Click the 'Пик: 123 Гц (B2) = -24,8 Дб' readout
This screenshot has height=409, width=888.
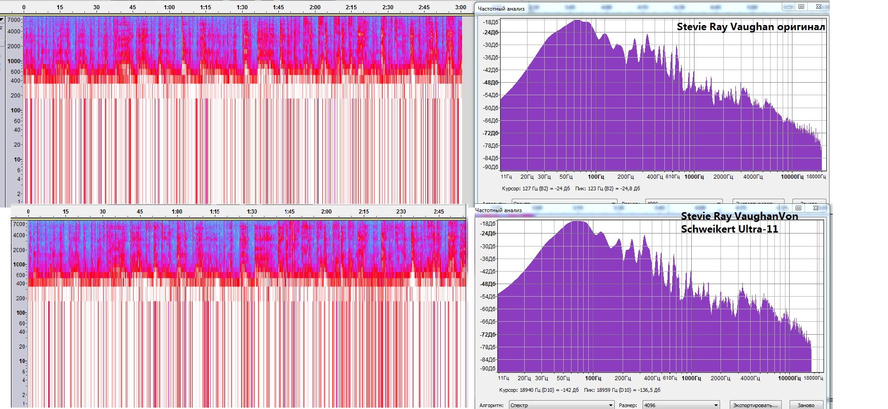pyautogui.click(x=607, y=188)
